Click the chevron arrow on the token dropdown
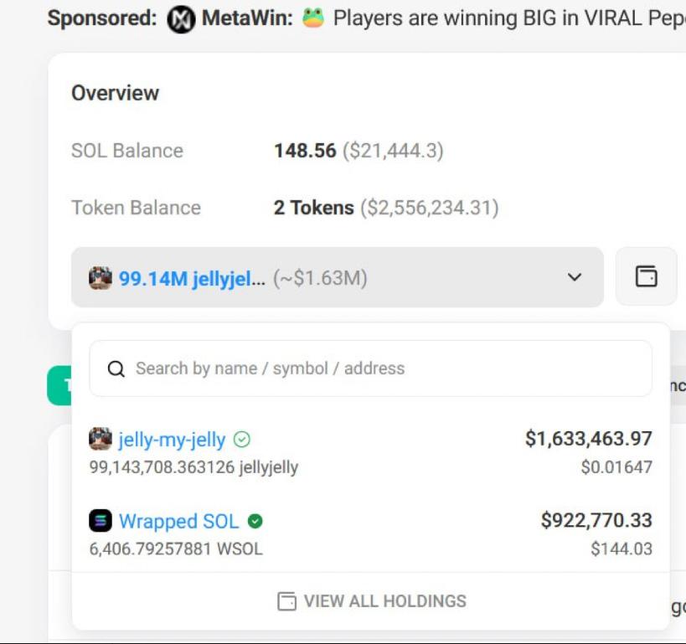The image size is (686, 644). tap(574, 277)
